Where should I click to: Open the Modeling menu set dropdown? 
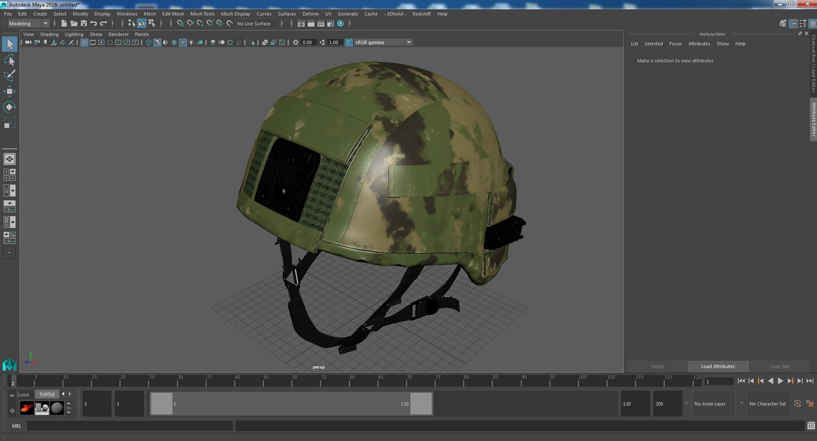[29, 23]
